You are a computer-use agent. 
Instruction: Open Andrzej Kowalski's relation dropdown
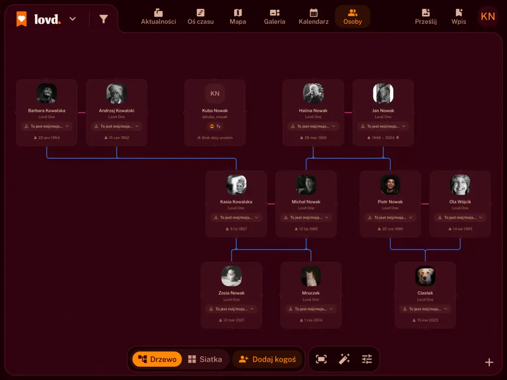[x=117, y=126]
